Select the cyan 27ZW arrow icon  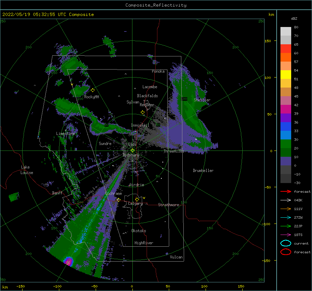pyautogui.click(x=286, y=218)
